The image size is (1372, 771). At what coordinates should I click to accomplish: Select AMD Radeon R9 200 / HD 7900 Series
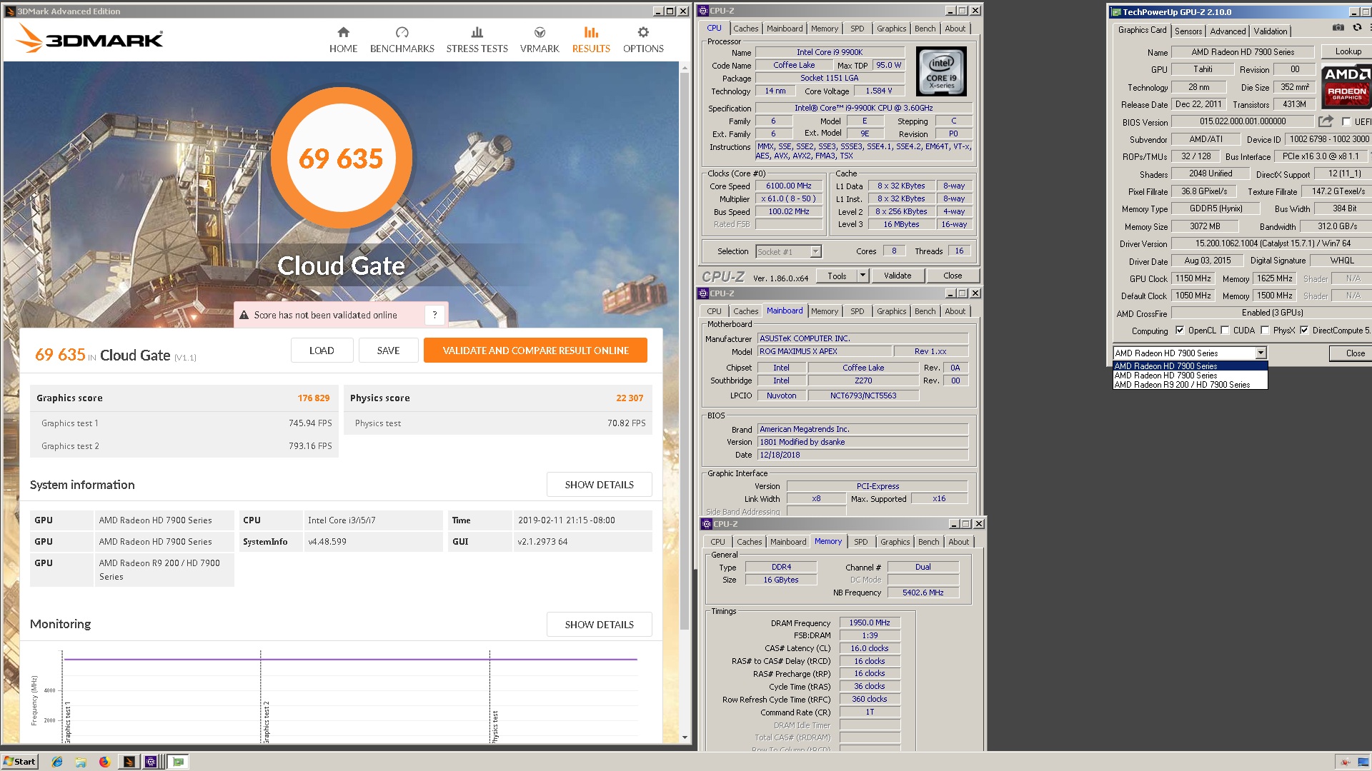1190,385
